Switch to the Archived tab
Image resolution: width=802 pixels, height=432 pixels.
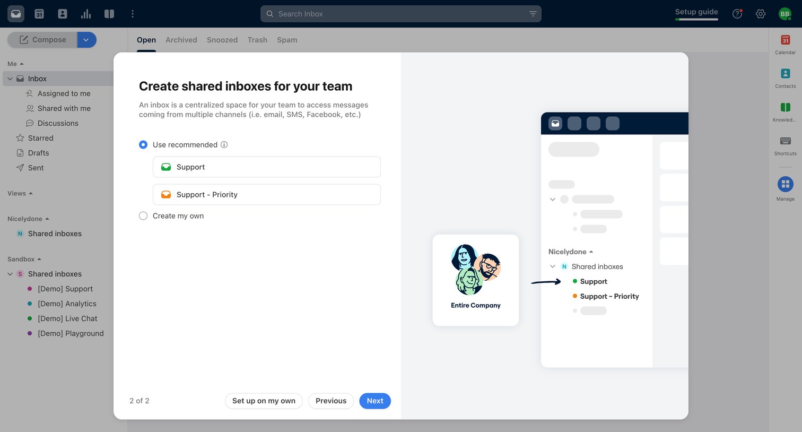[x=181, y=40]
